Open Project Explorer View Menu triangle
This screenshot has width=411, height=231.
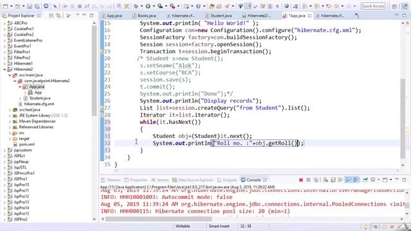click(x=77, y=15)
